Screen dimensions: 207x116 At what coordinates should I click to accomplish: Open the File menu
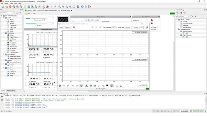[x=2, y=4]
